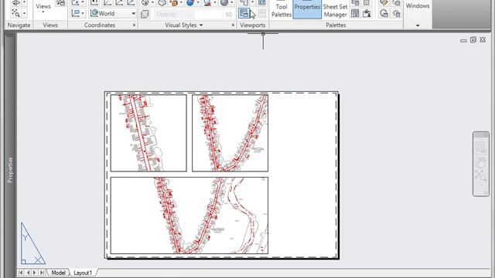Toggle the Properties palette button
This screenshot has width=495, height=278.
[307, 9]
